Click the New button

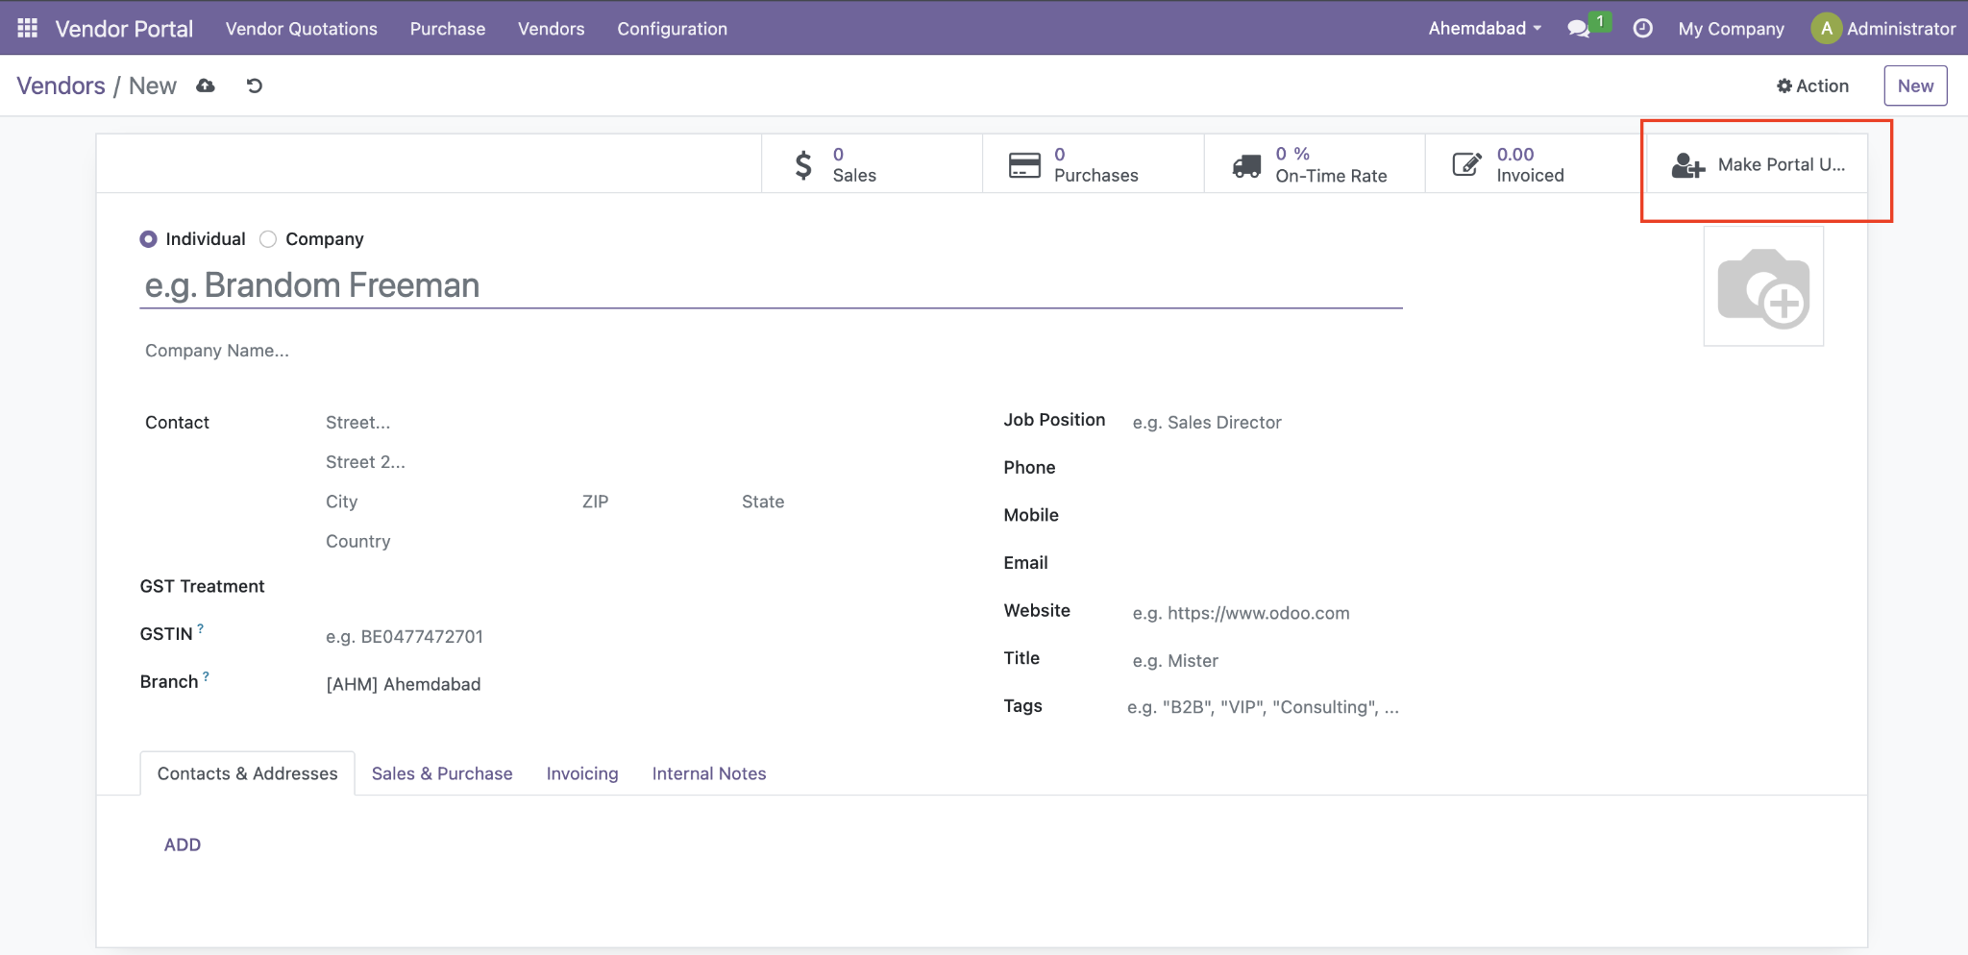point(1915,86)
